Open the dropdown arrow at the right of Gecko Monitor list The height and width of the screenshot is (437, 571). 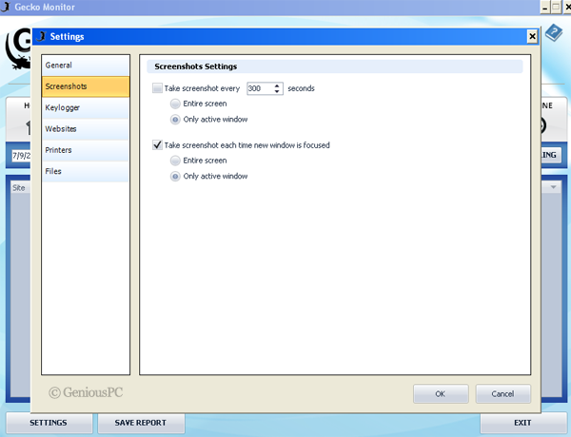click(553, 187)
